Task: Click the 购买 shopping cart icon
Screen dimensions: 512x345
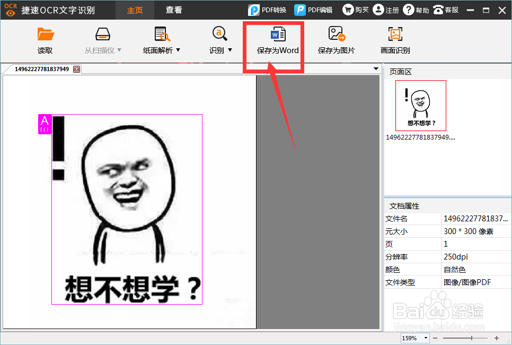Action: click(348, 10)
